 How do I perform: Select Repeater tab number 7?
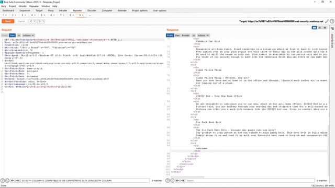[62, 15]
